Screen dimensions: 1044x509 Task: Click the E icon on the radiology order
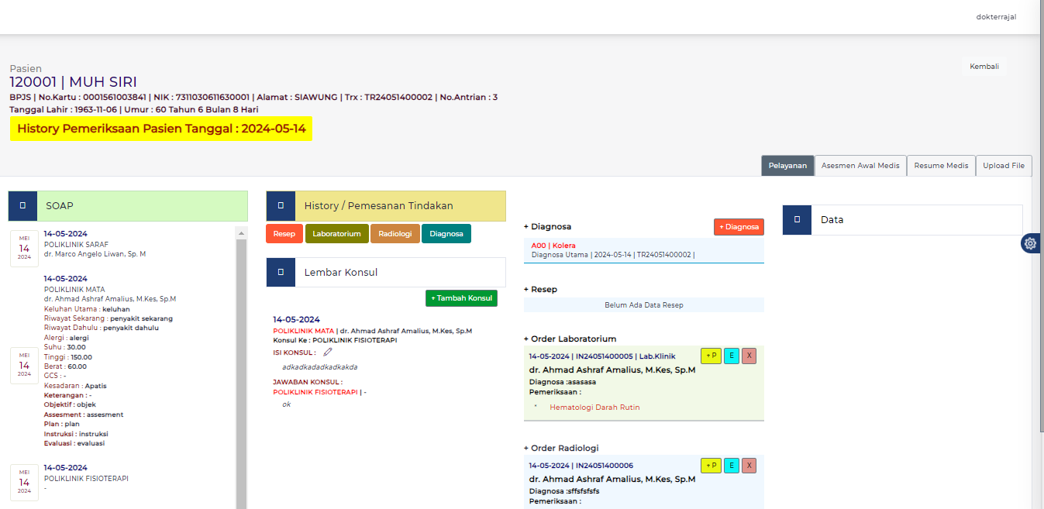[730, 465]
